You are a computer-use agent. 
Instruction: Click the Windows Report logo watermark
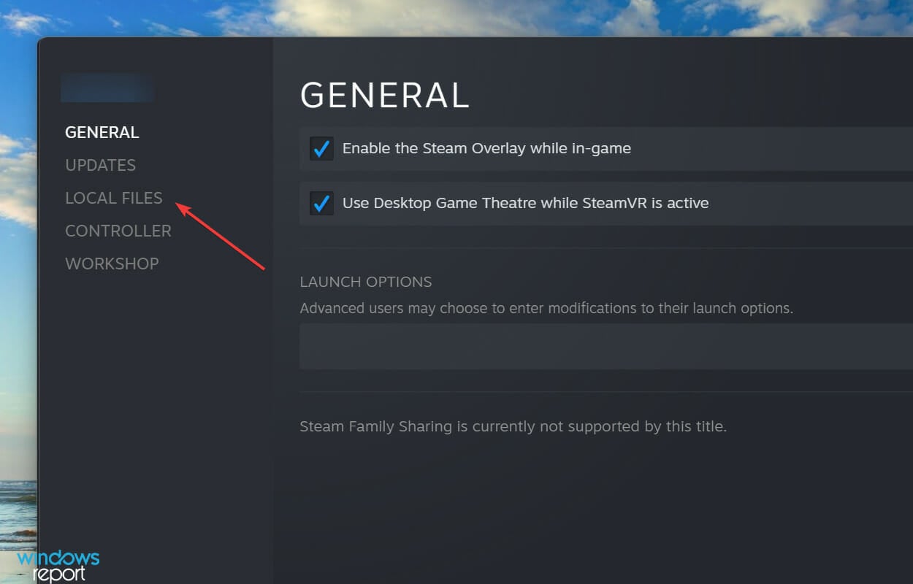pos(58,566)
